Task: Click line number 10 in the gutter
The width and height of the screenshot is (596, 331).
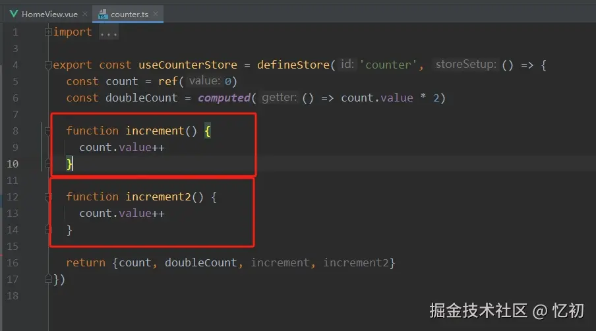Action: 15,164
